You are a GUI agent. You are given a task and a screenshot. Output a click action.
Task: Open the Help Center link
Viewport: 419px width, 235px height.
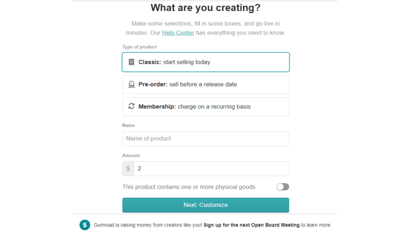178,33
